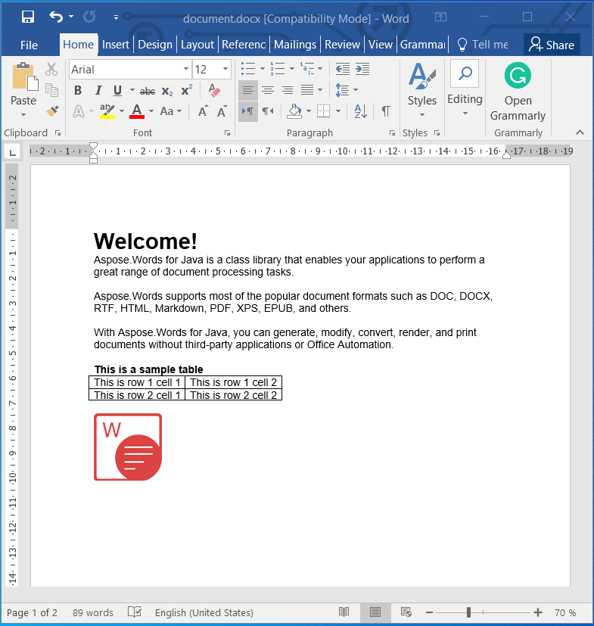Image resolution: width=594 pixels, height=626 pixels.
Task: Toggle Italic formatting
Action: (98, 91)
